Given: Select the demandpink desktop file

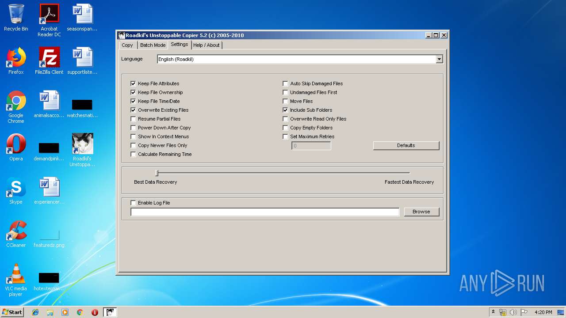Looking at the screenshot, I should [x=49, y=151].
